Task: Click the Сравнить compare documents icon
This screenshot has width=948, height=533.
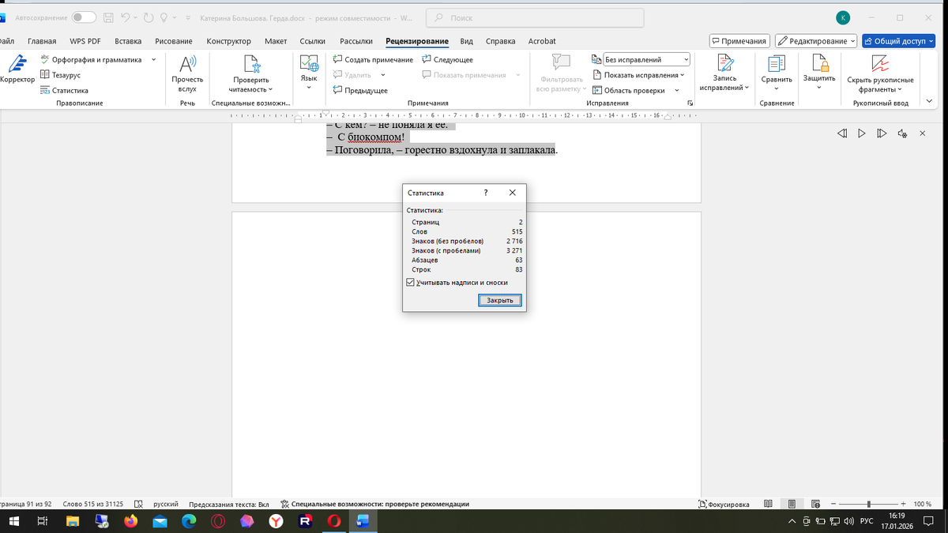Action: click(x=777, y=65)
